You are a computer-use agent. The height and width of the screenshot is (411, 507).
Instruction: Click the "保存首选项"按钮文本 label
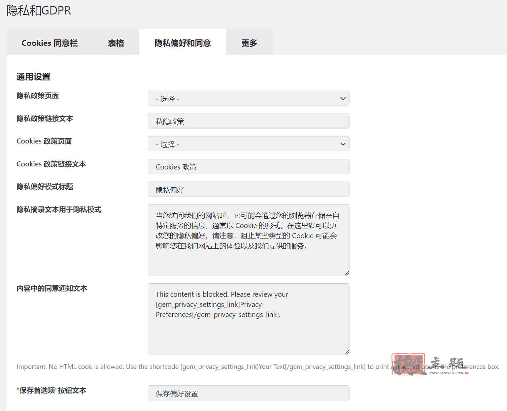pyautogui.click(x=51, y=390)
